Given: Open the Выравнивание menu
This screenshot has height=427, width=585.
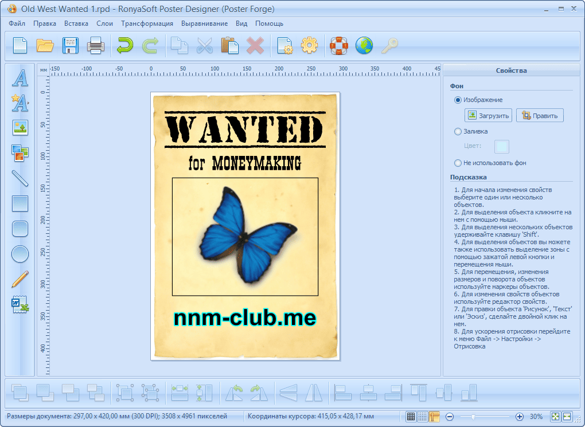Looking at the screenshot, I should [x=204, y=23].
